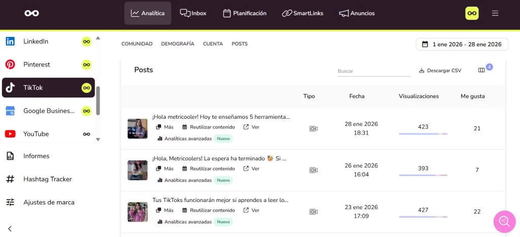Sort by Fecha column
Screen dimensions: 520x237
coord(357,96)
